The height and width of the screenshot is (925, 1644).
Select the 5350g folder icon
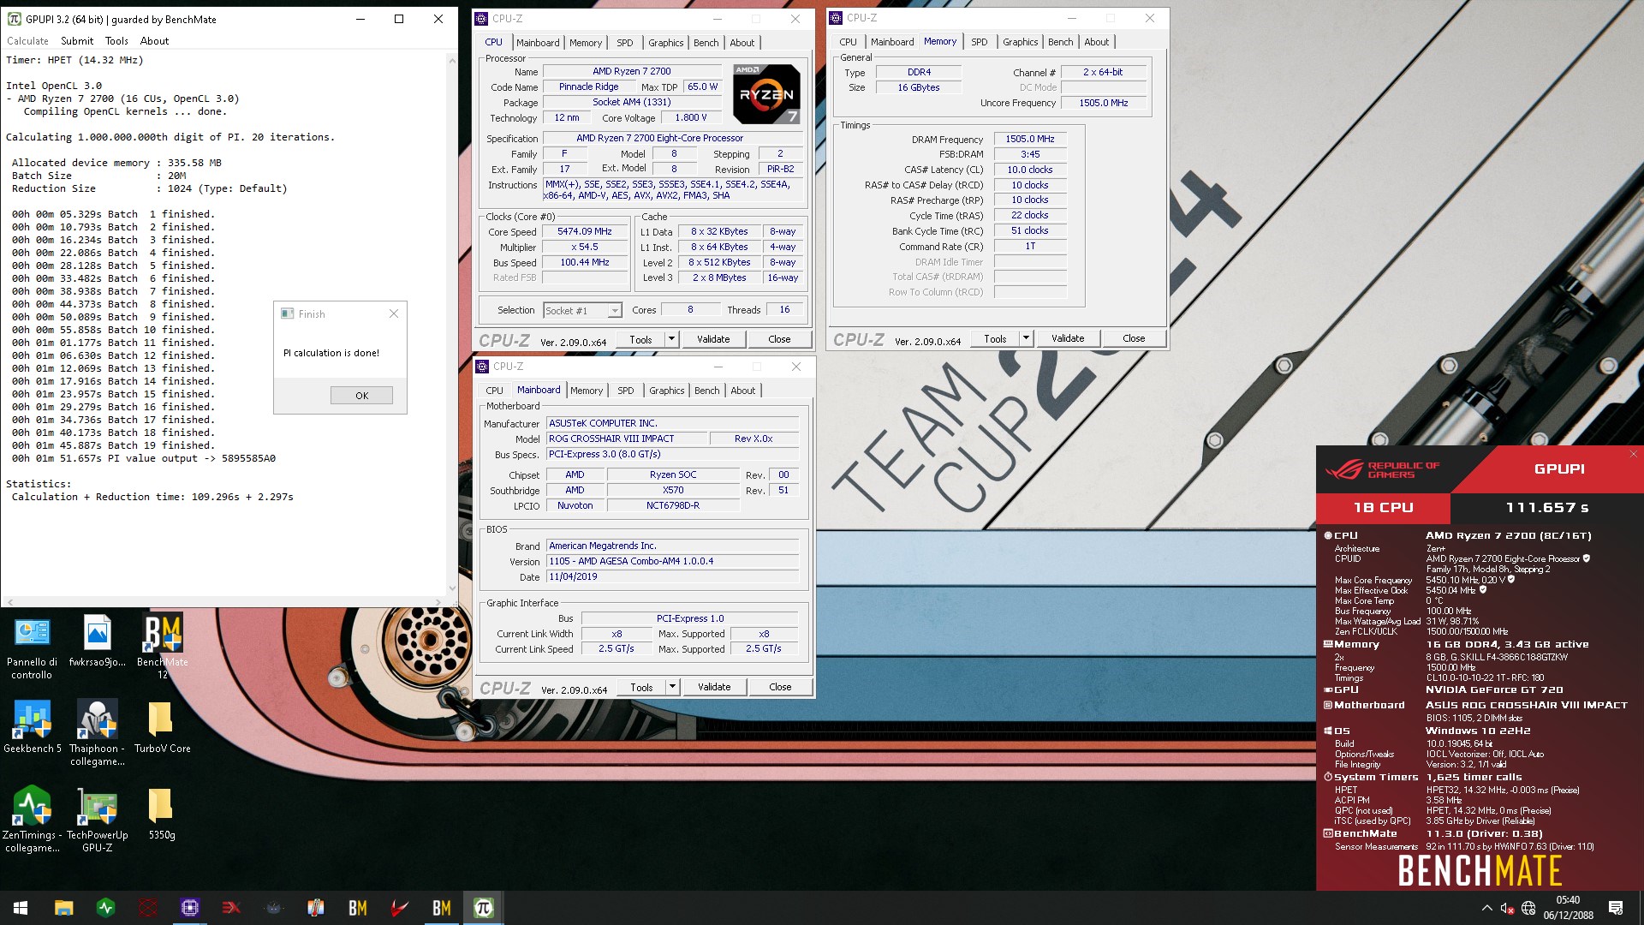pos(161,814)
